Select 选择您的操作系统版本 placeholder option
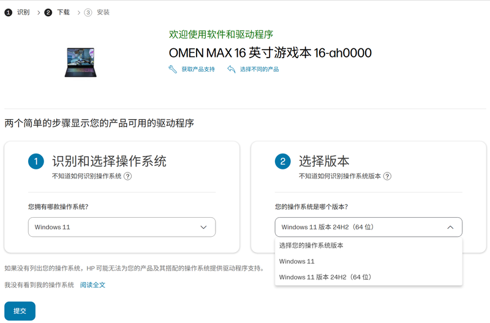The height and width of the screenshot is (323, 490). (369, 245)
